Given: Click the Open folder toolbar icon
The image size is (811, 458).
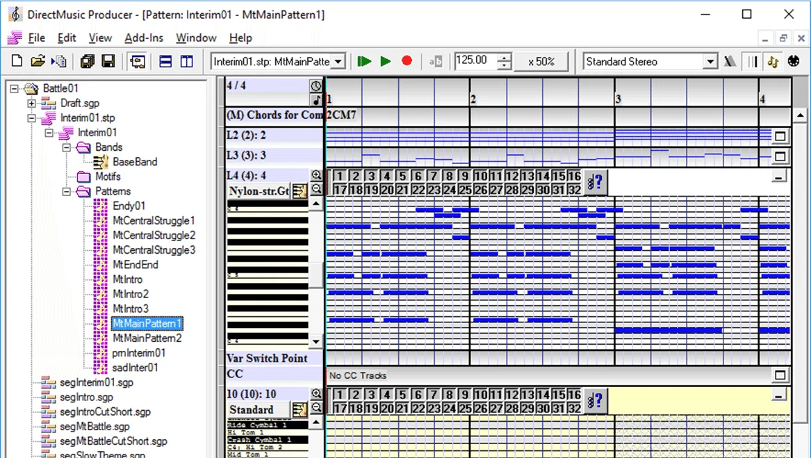Looking at the screenshot, I should (x=38, y=61).
